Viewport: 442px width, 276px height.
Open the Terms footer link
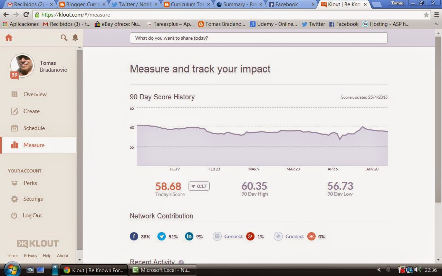pos(12,256)
